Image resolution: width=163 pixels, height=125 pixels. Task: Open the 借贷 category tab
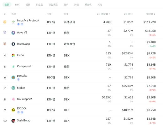[28, 5]
